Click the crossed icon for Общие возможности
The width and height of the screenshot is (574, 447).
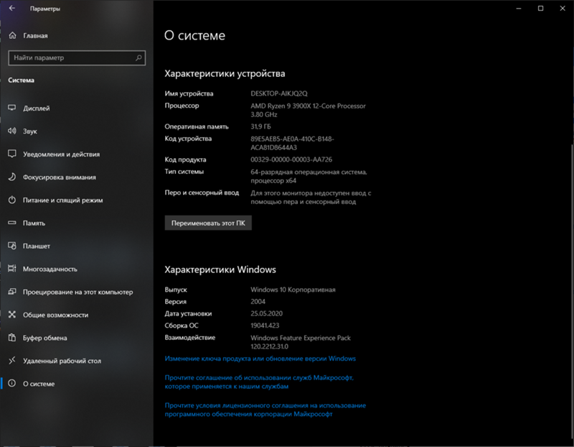[x=12, y=314]
